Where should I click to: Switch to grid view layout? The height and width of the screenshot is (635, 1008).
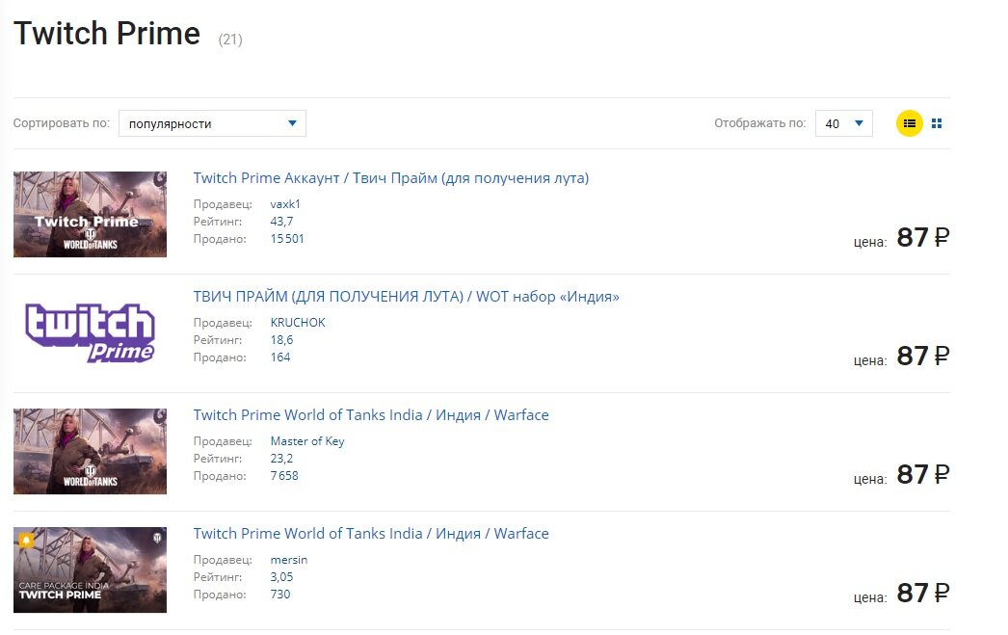click(x=937, y=123)
